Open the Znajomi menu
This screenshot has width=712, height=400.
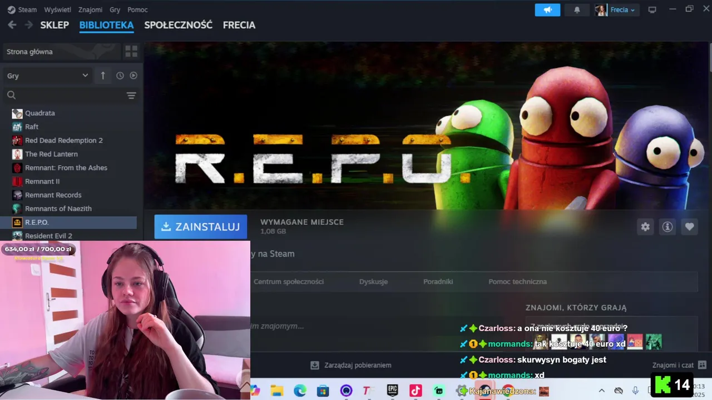click(x=90, y=10)
